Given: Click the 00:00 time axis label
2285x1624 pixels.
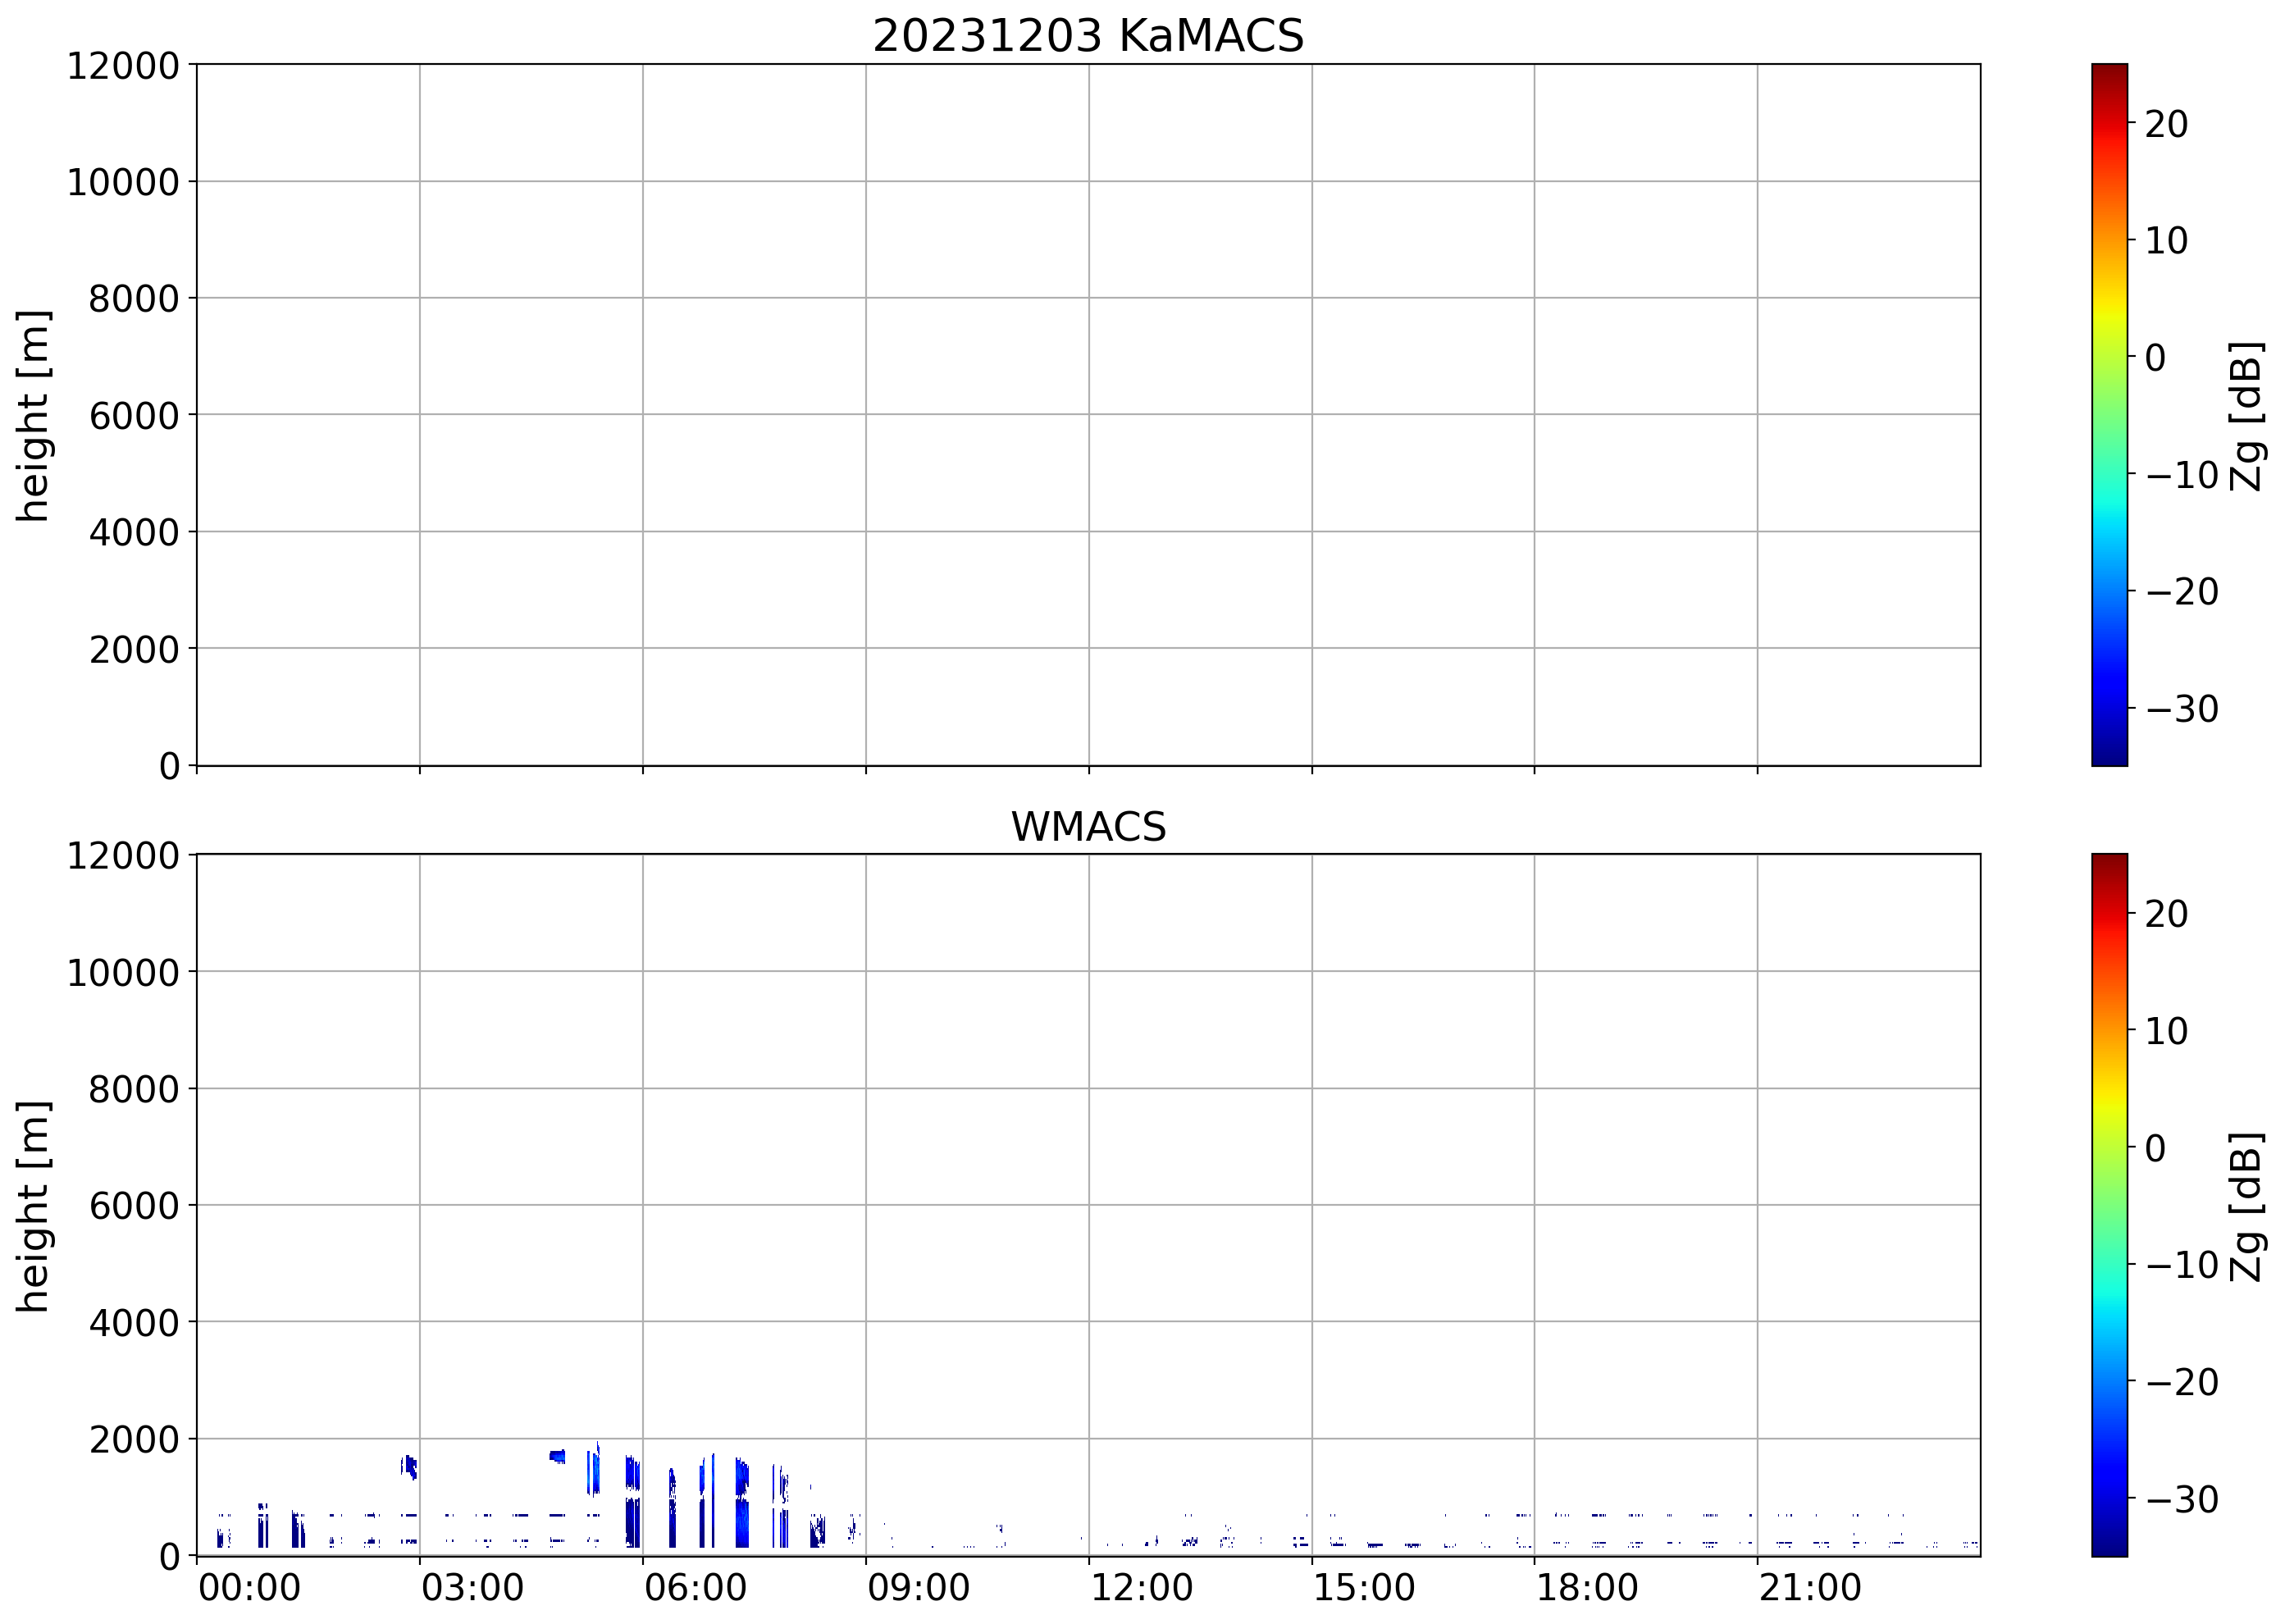Looking at the screenshot, I should click(x=249, y=1587).
